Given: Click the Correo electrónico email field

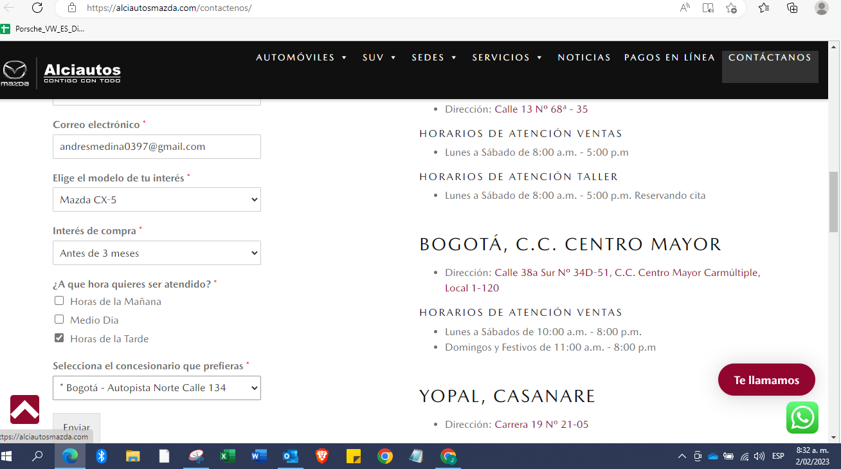Looking at the screenshot, I should (x=157, y=147).
